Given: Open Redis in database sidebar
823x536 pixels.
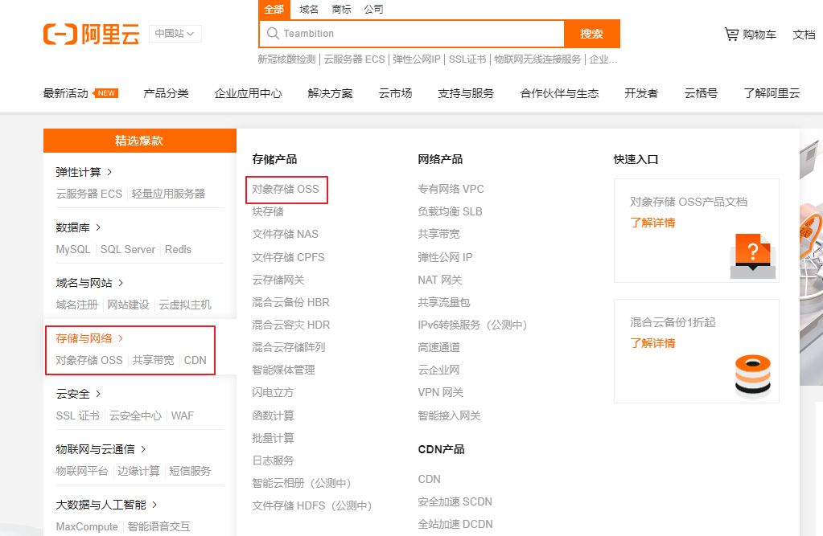Looking at the screenshot, I should (178, 249).
